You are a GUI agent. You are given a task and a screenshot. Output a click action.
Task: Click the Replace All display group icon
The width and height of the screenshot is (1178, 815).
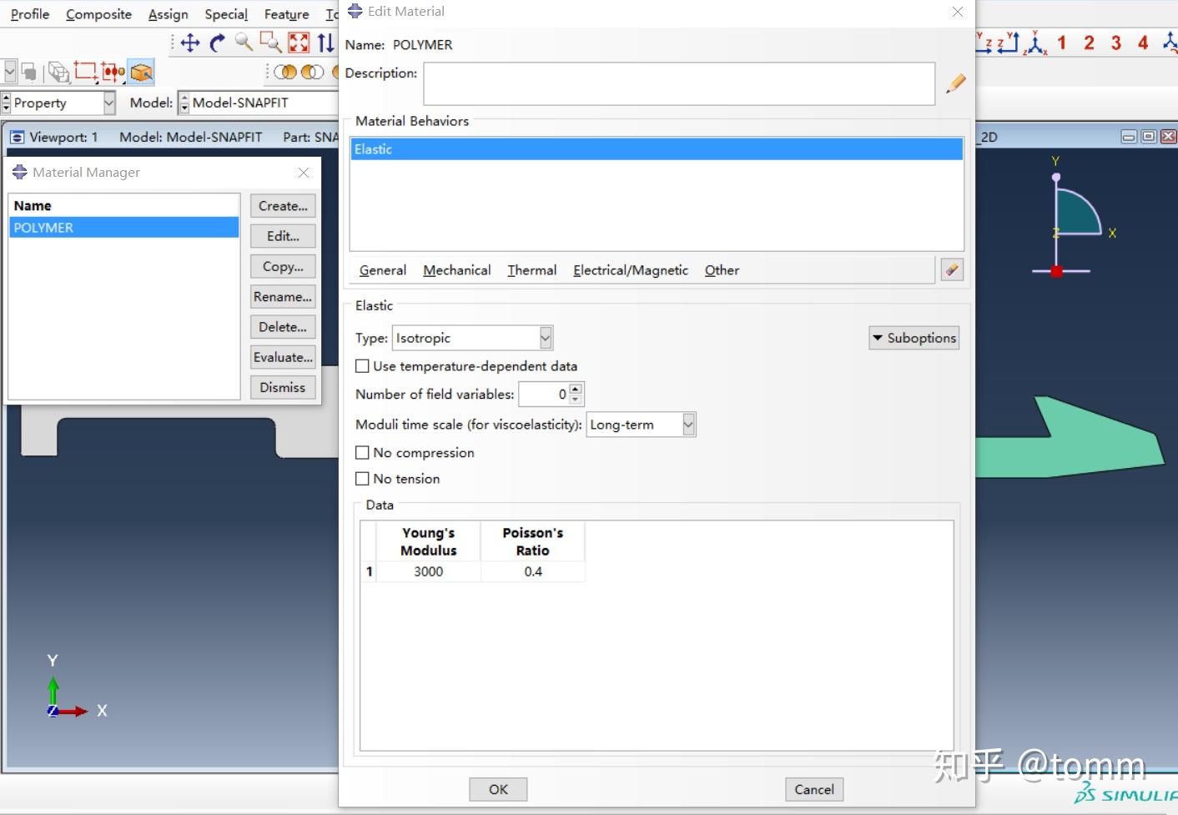58,73
